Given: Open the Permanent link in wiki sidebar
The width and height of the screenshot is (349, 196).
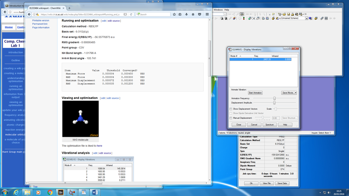Looking at the screenshot, I should coord(40,24).
